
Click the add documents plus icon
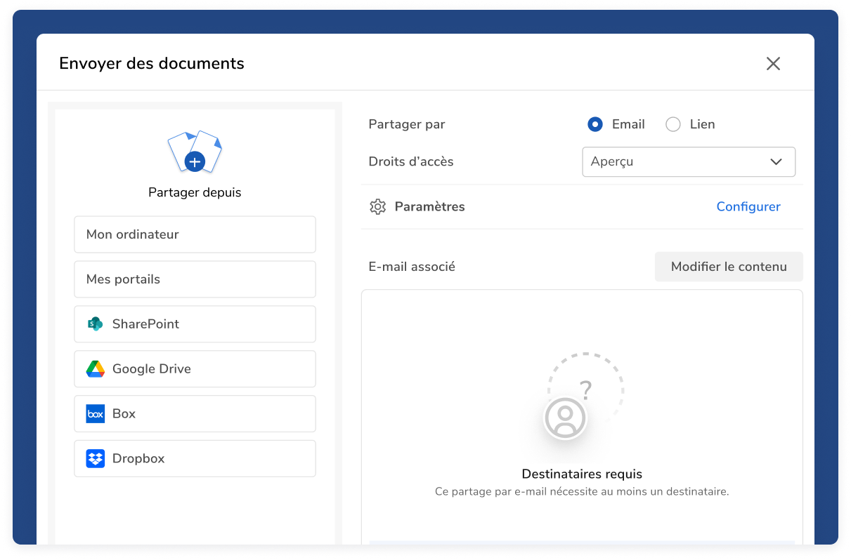195,161
